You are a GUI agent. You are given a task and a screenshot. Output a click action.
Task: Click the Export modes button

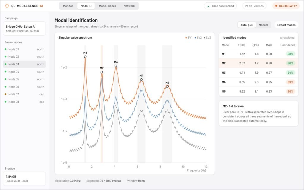286,25
